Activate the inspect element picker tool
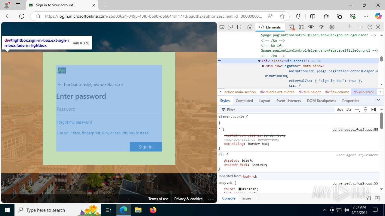385x216 pixels. pyautogui.click(x=222, y=27)
